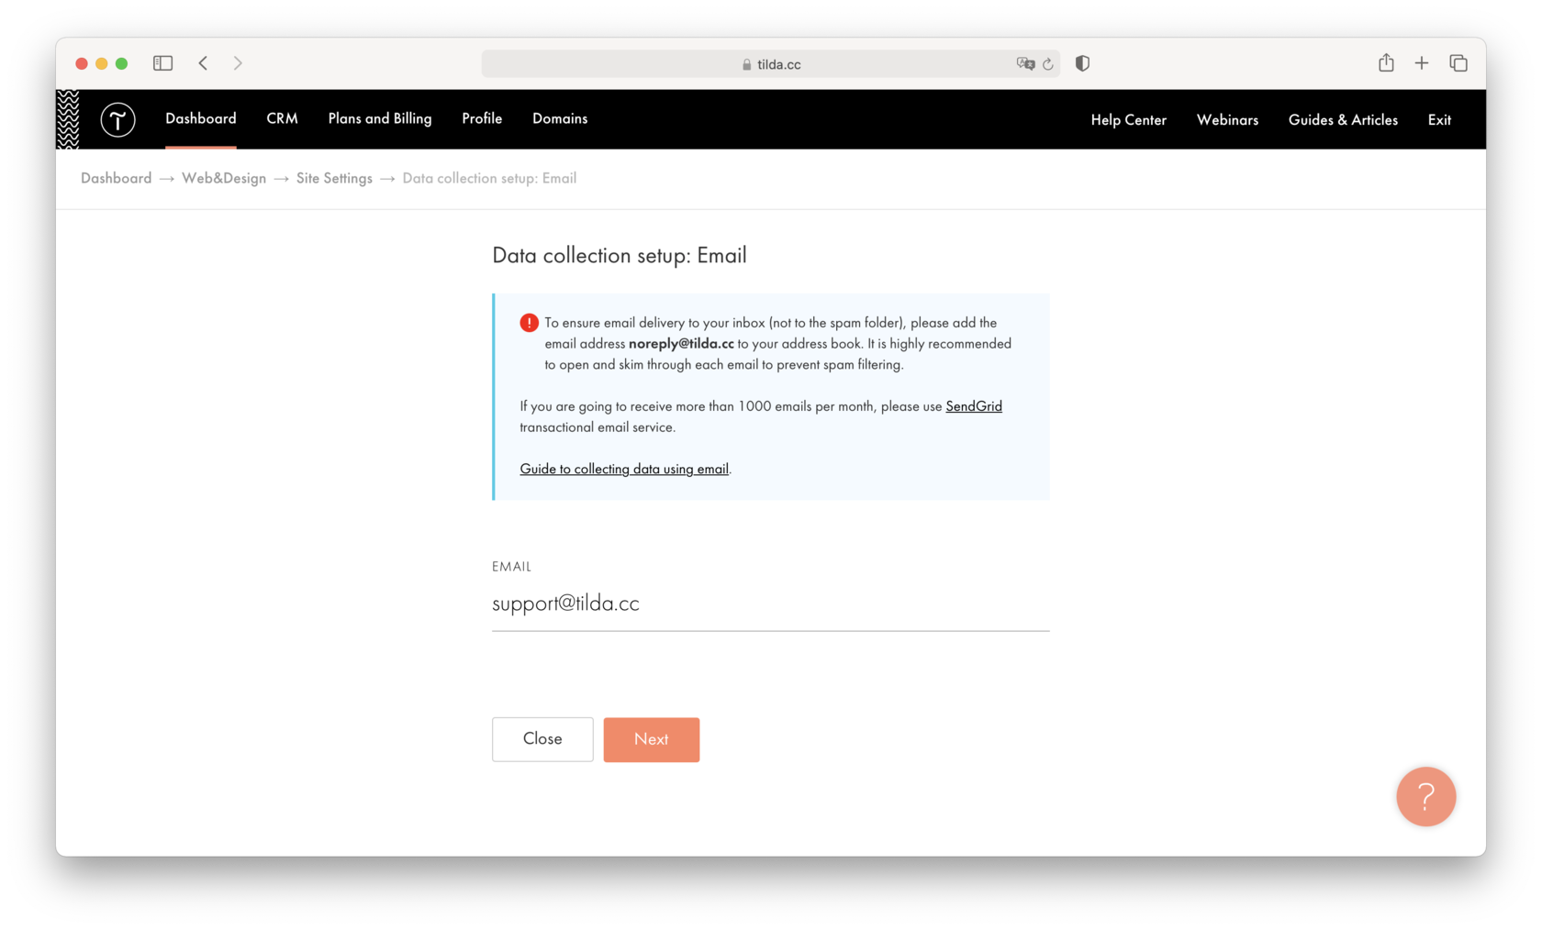1542x930 pixels.
Task: Show all tabs overview icon
Action: [x=1458, y=63]
